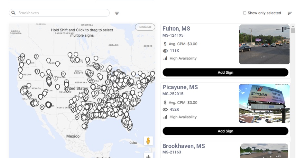Click Picayune availability bars icon
This screenshot has height=158, width=296.
point(165,117)
